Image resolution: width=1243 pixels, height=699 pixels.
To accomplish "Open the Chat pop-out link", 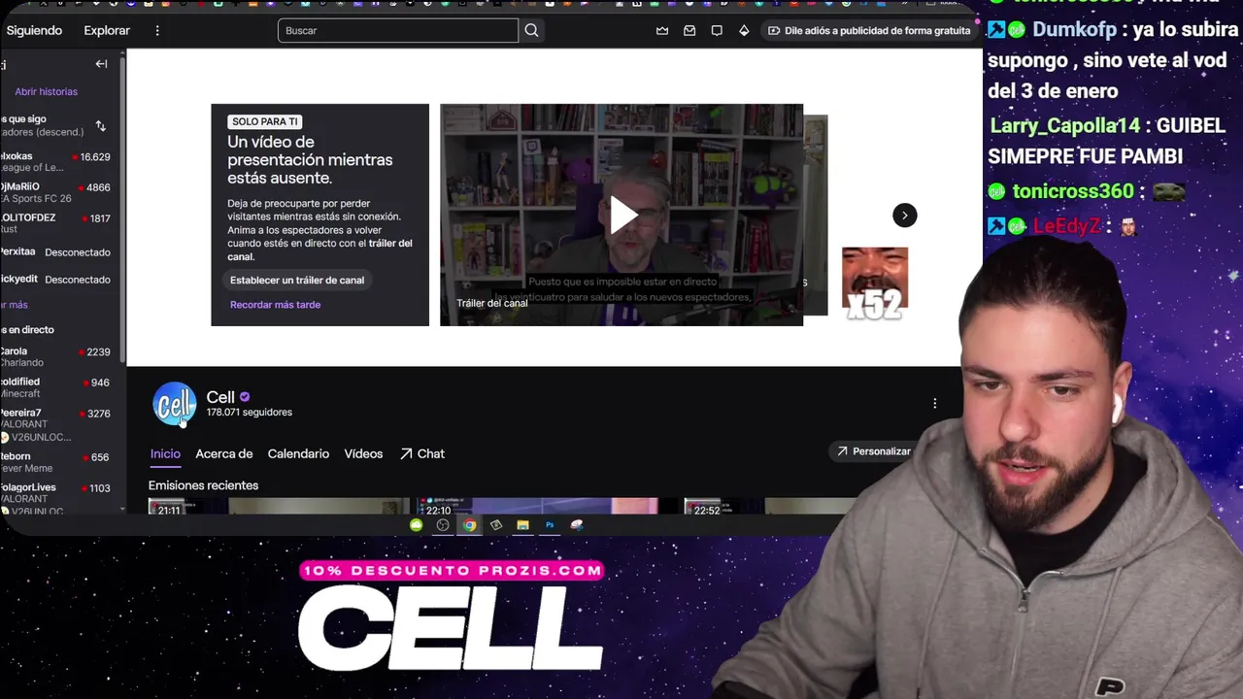I will [x=422, y=453].
